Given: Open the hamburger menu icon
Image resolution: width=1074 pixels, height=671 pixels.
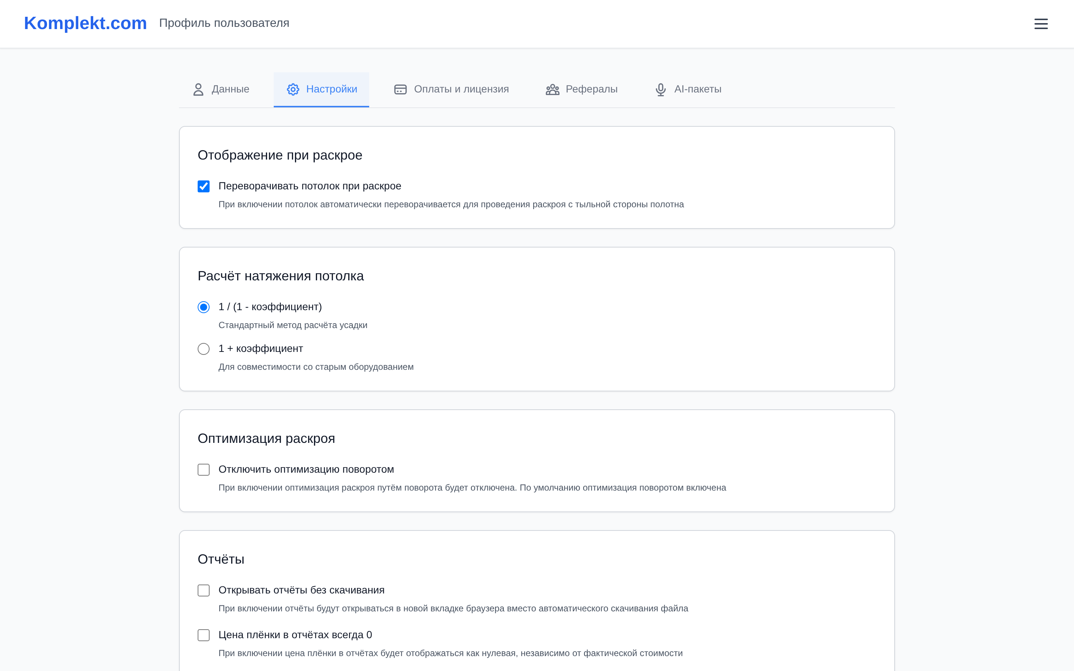Looking at the screenshot, I should pos(1041,24).
